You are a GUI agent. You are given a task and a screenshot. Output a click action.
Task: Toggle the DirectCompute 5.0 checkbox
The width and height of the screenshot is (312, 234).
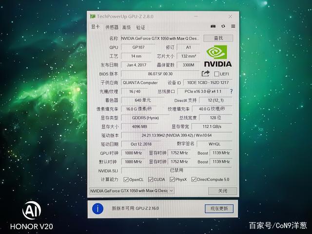(194, 179)
